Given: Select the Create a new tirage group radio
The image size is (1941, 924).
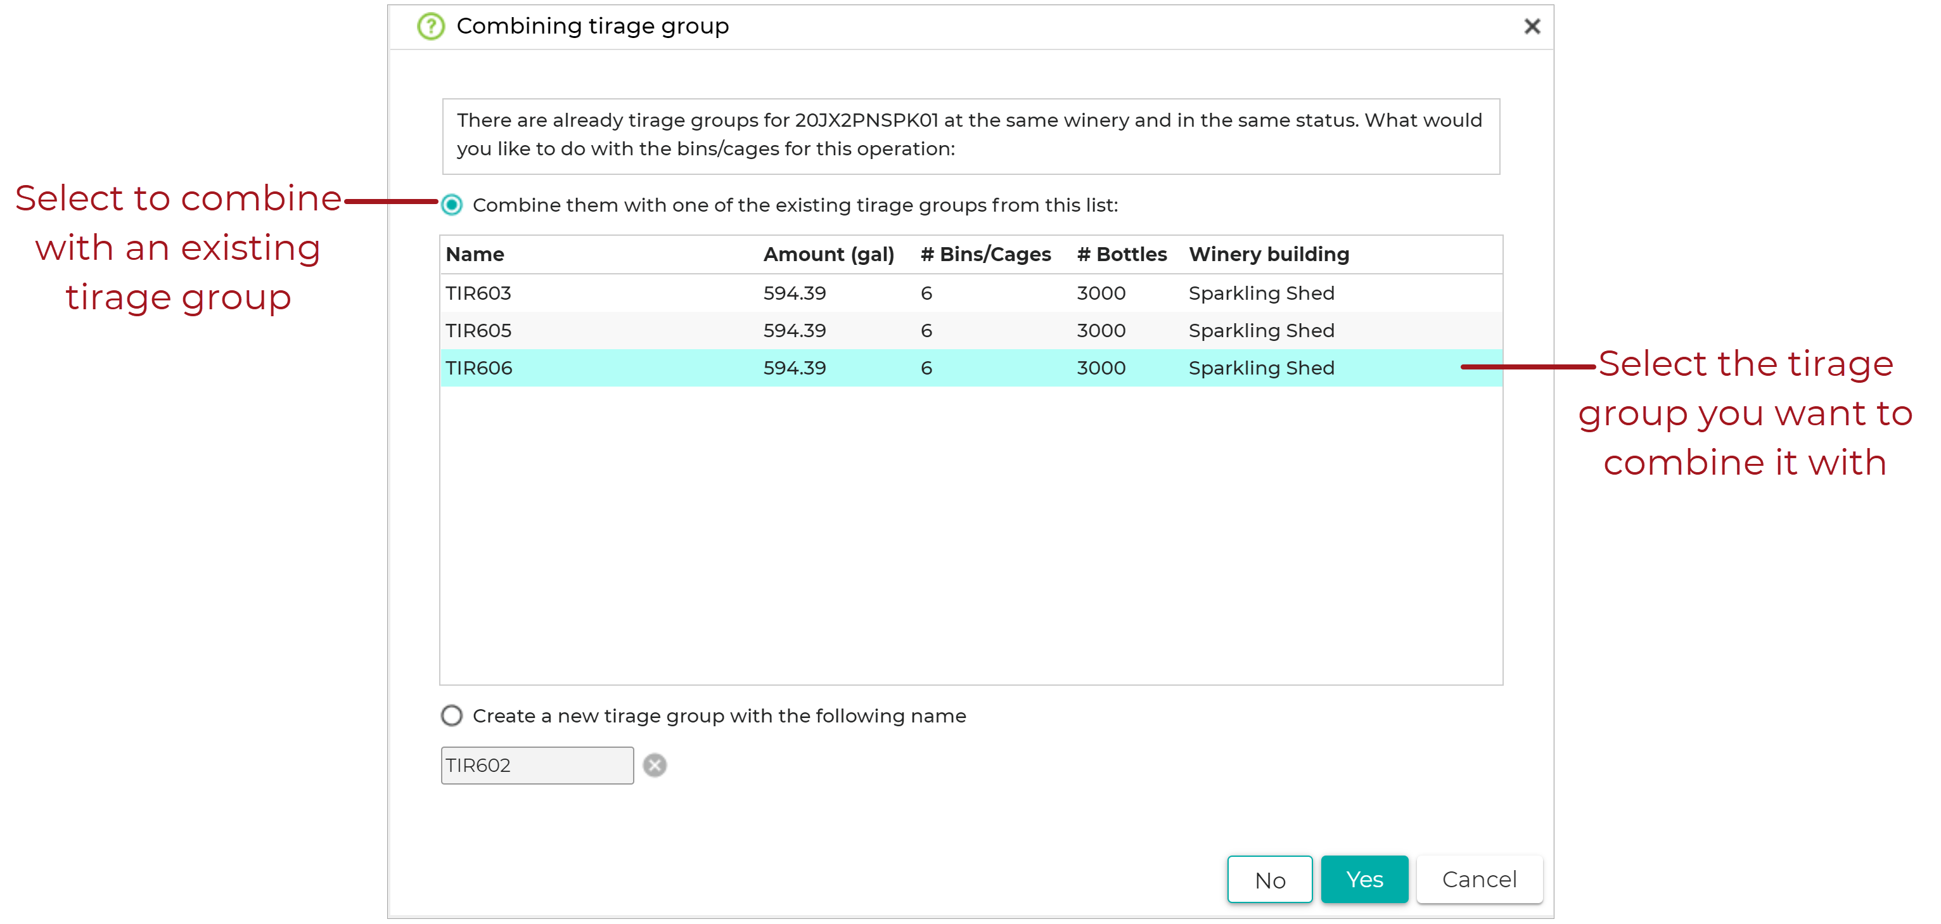Looking at the screenshot, I should pyautogui.click(x=451, y=715).
